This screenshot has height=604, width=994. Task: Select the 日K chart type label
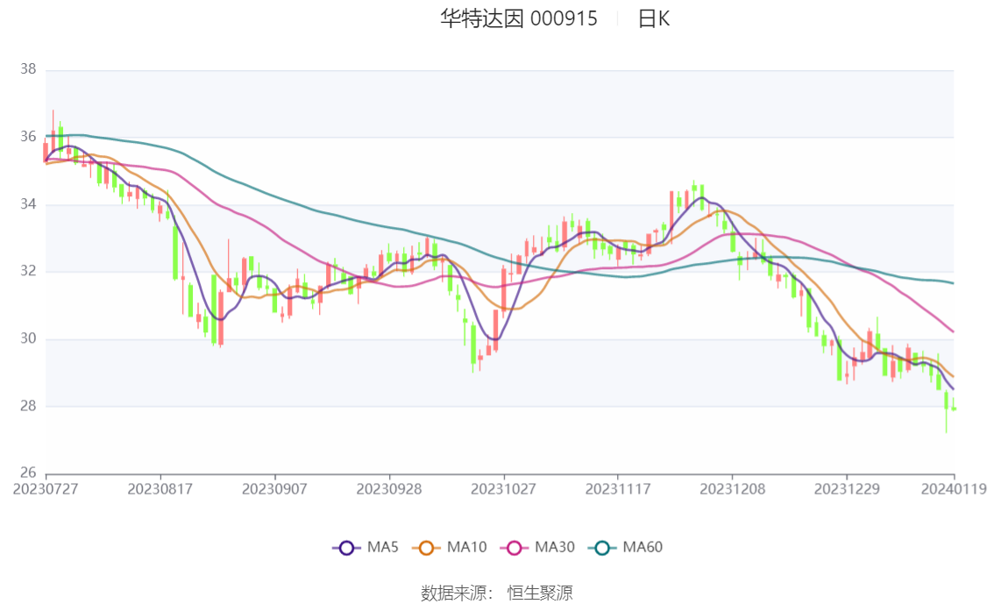click(653, 18)
